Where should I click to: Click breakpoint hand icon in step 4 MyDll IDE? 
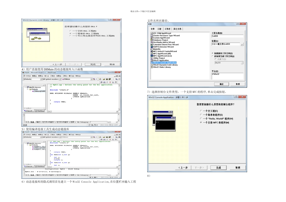coord(116,82)
